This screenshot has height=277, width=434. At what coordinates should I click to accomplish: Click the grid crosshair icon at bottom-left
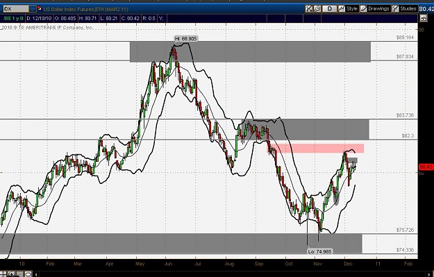tap(3, 274)
